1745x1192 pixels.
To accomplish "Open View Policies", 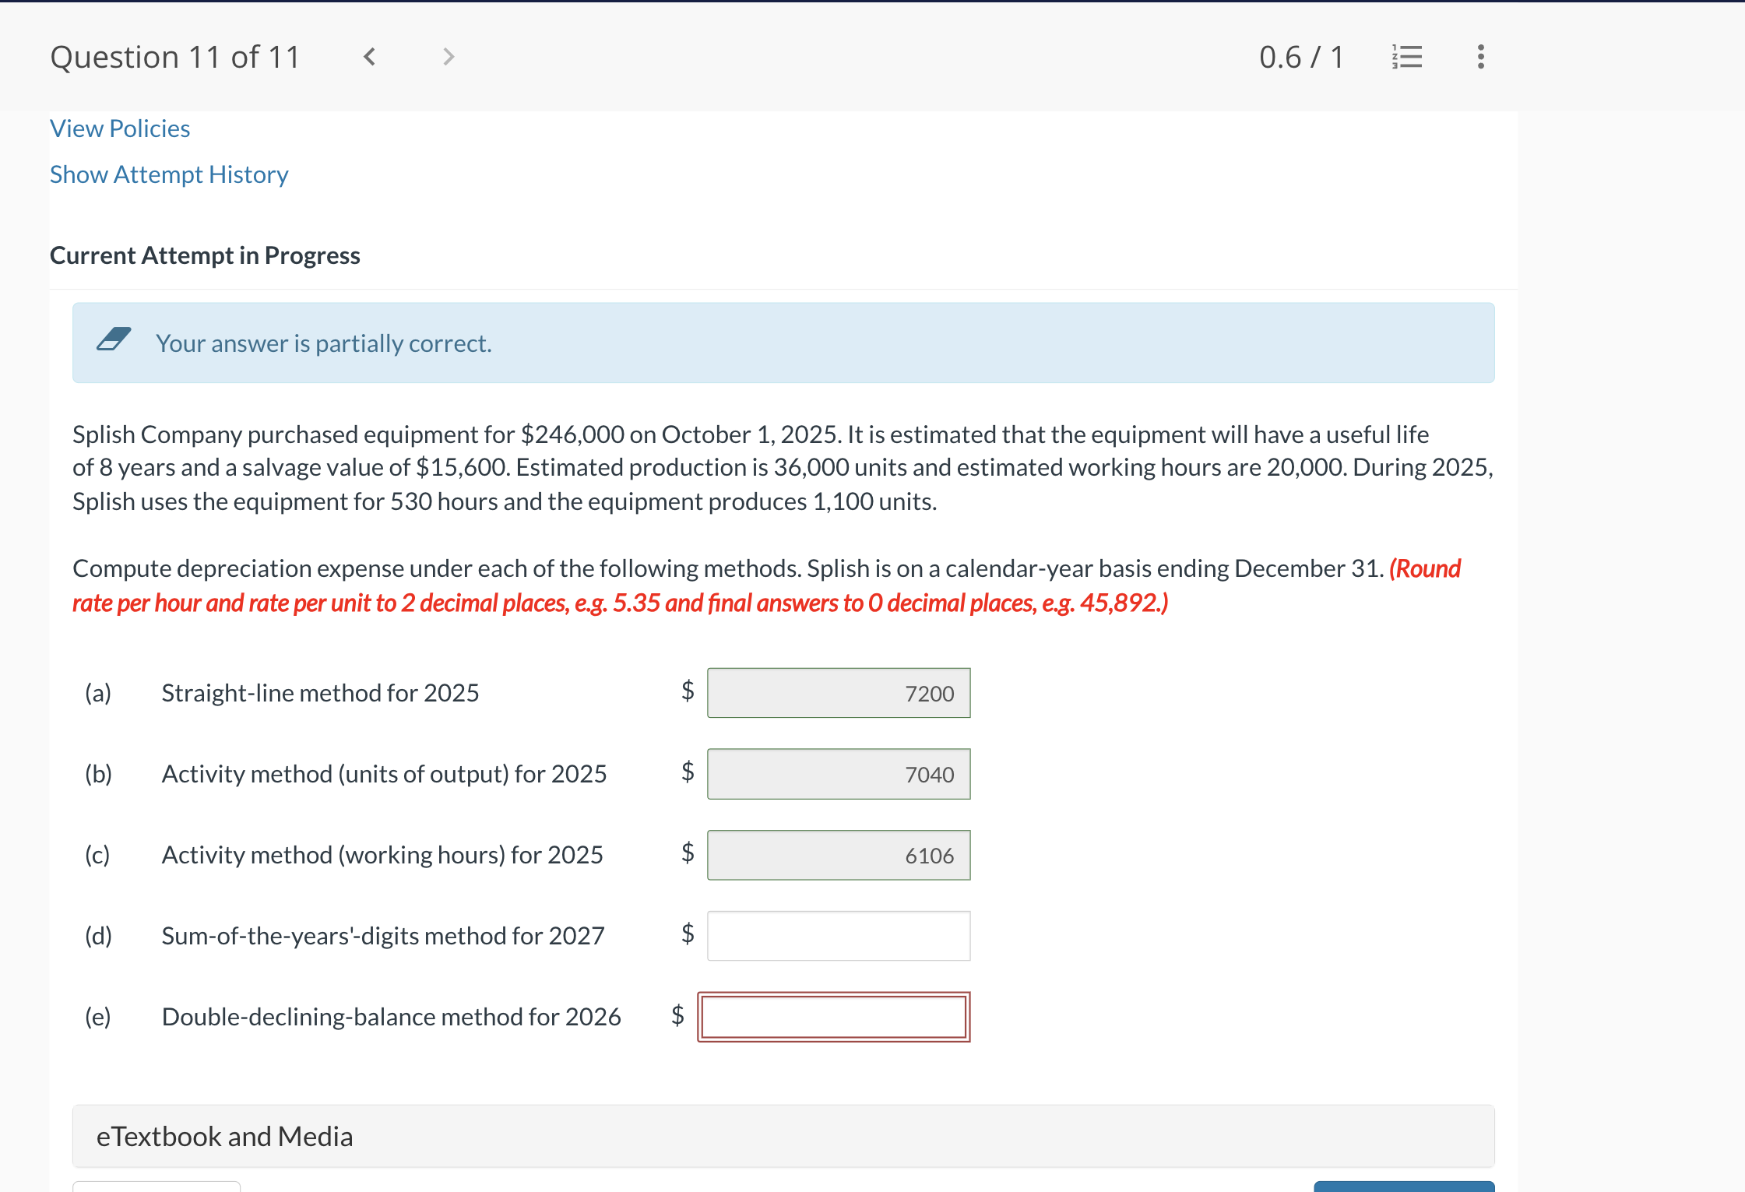I will click(119, 128).
